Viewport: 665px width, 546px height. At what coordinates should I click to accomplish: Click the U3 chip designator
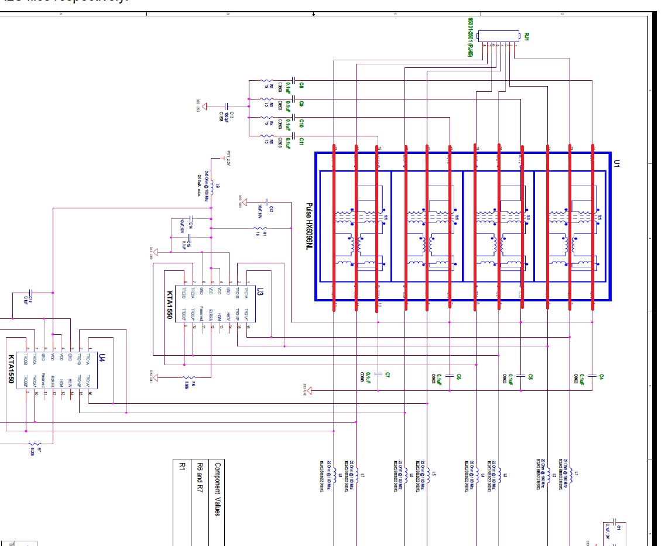click(260, 291)
